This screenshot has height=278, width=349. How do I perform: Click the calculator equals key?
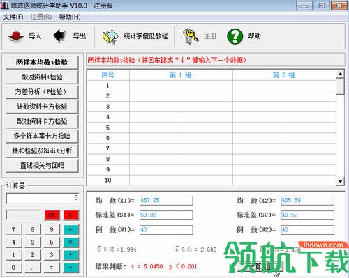click(x=52, y=268)
